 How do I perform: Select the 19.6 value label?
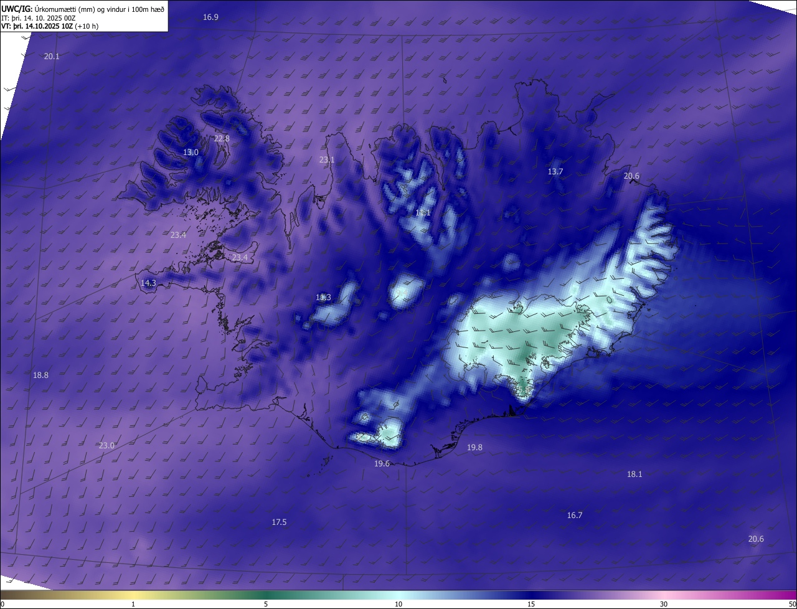click(x=382, y=463)
